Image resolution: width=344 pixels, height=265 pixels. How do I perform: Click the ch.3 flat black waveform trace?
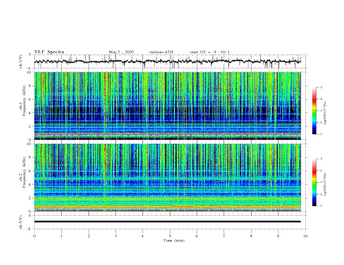(167, 222)
